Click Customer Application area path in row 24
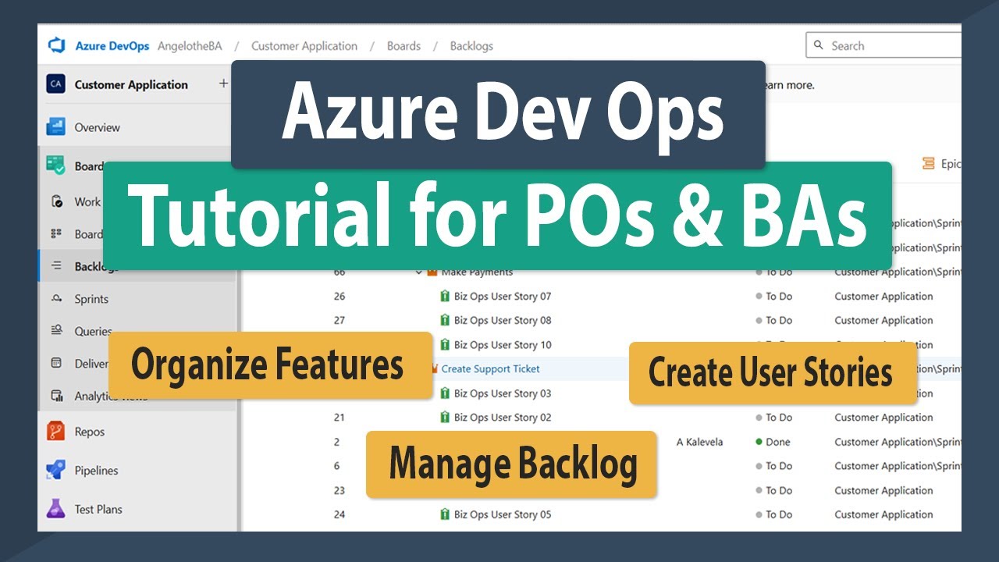 883,514
